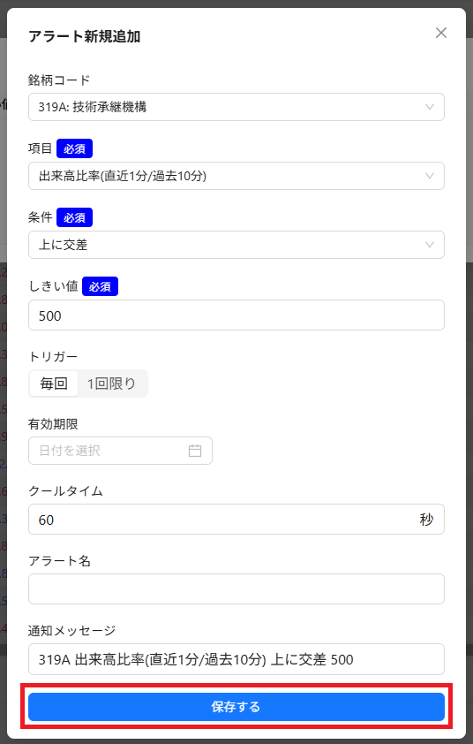Click the 秒 unit suffix in クールタイム
473x744 pixels.
click(x=426, y=519)
